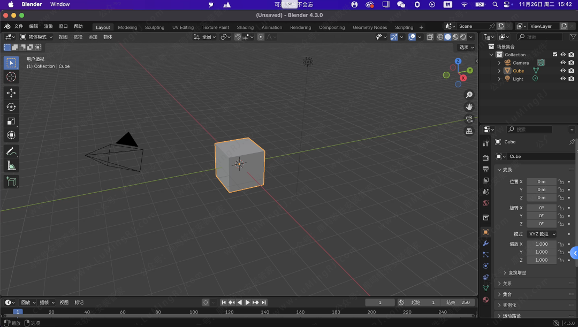The image size is (578, 327).
Task: Toggle camera view in viewport
Action: 469,119
